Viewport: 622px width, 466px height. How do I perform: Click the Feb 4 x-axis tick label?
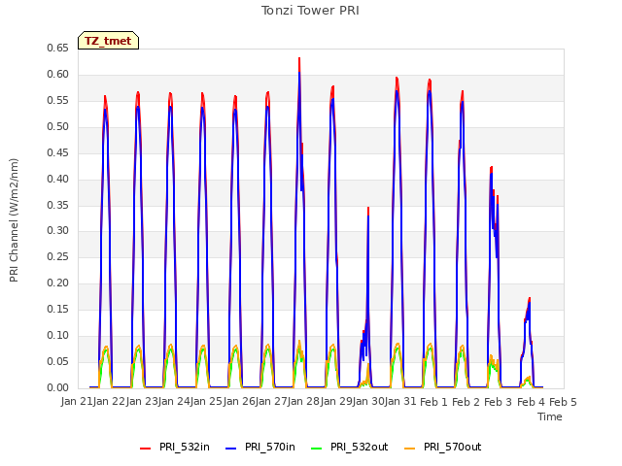click(x=531, y=402)
